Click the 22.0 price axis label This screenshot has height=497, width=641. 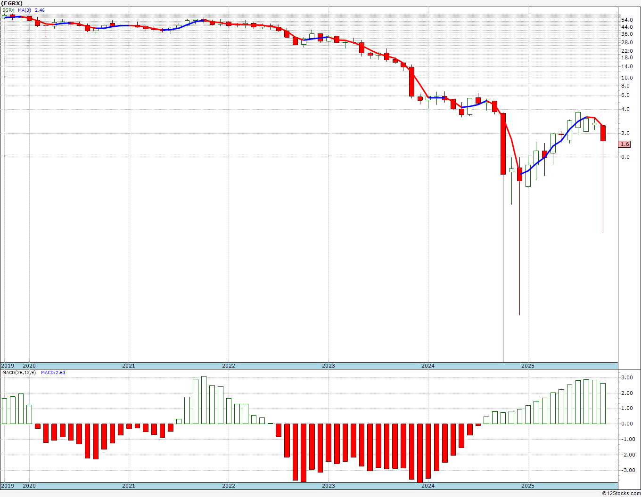[627, 50]
